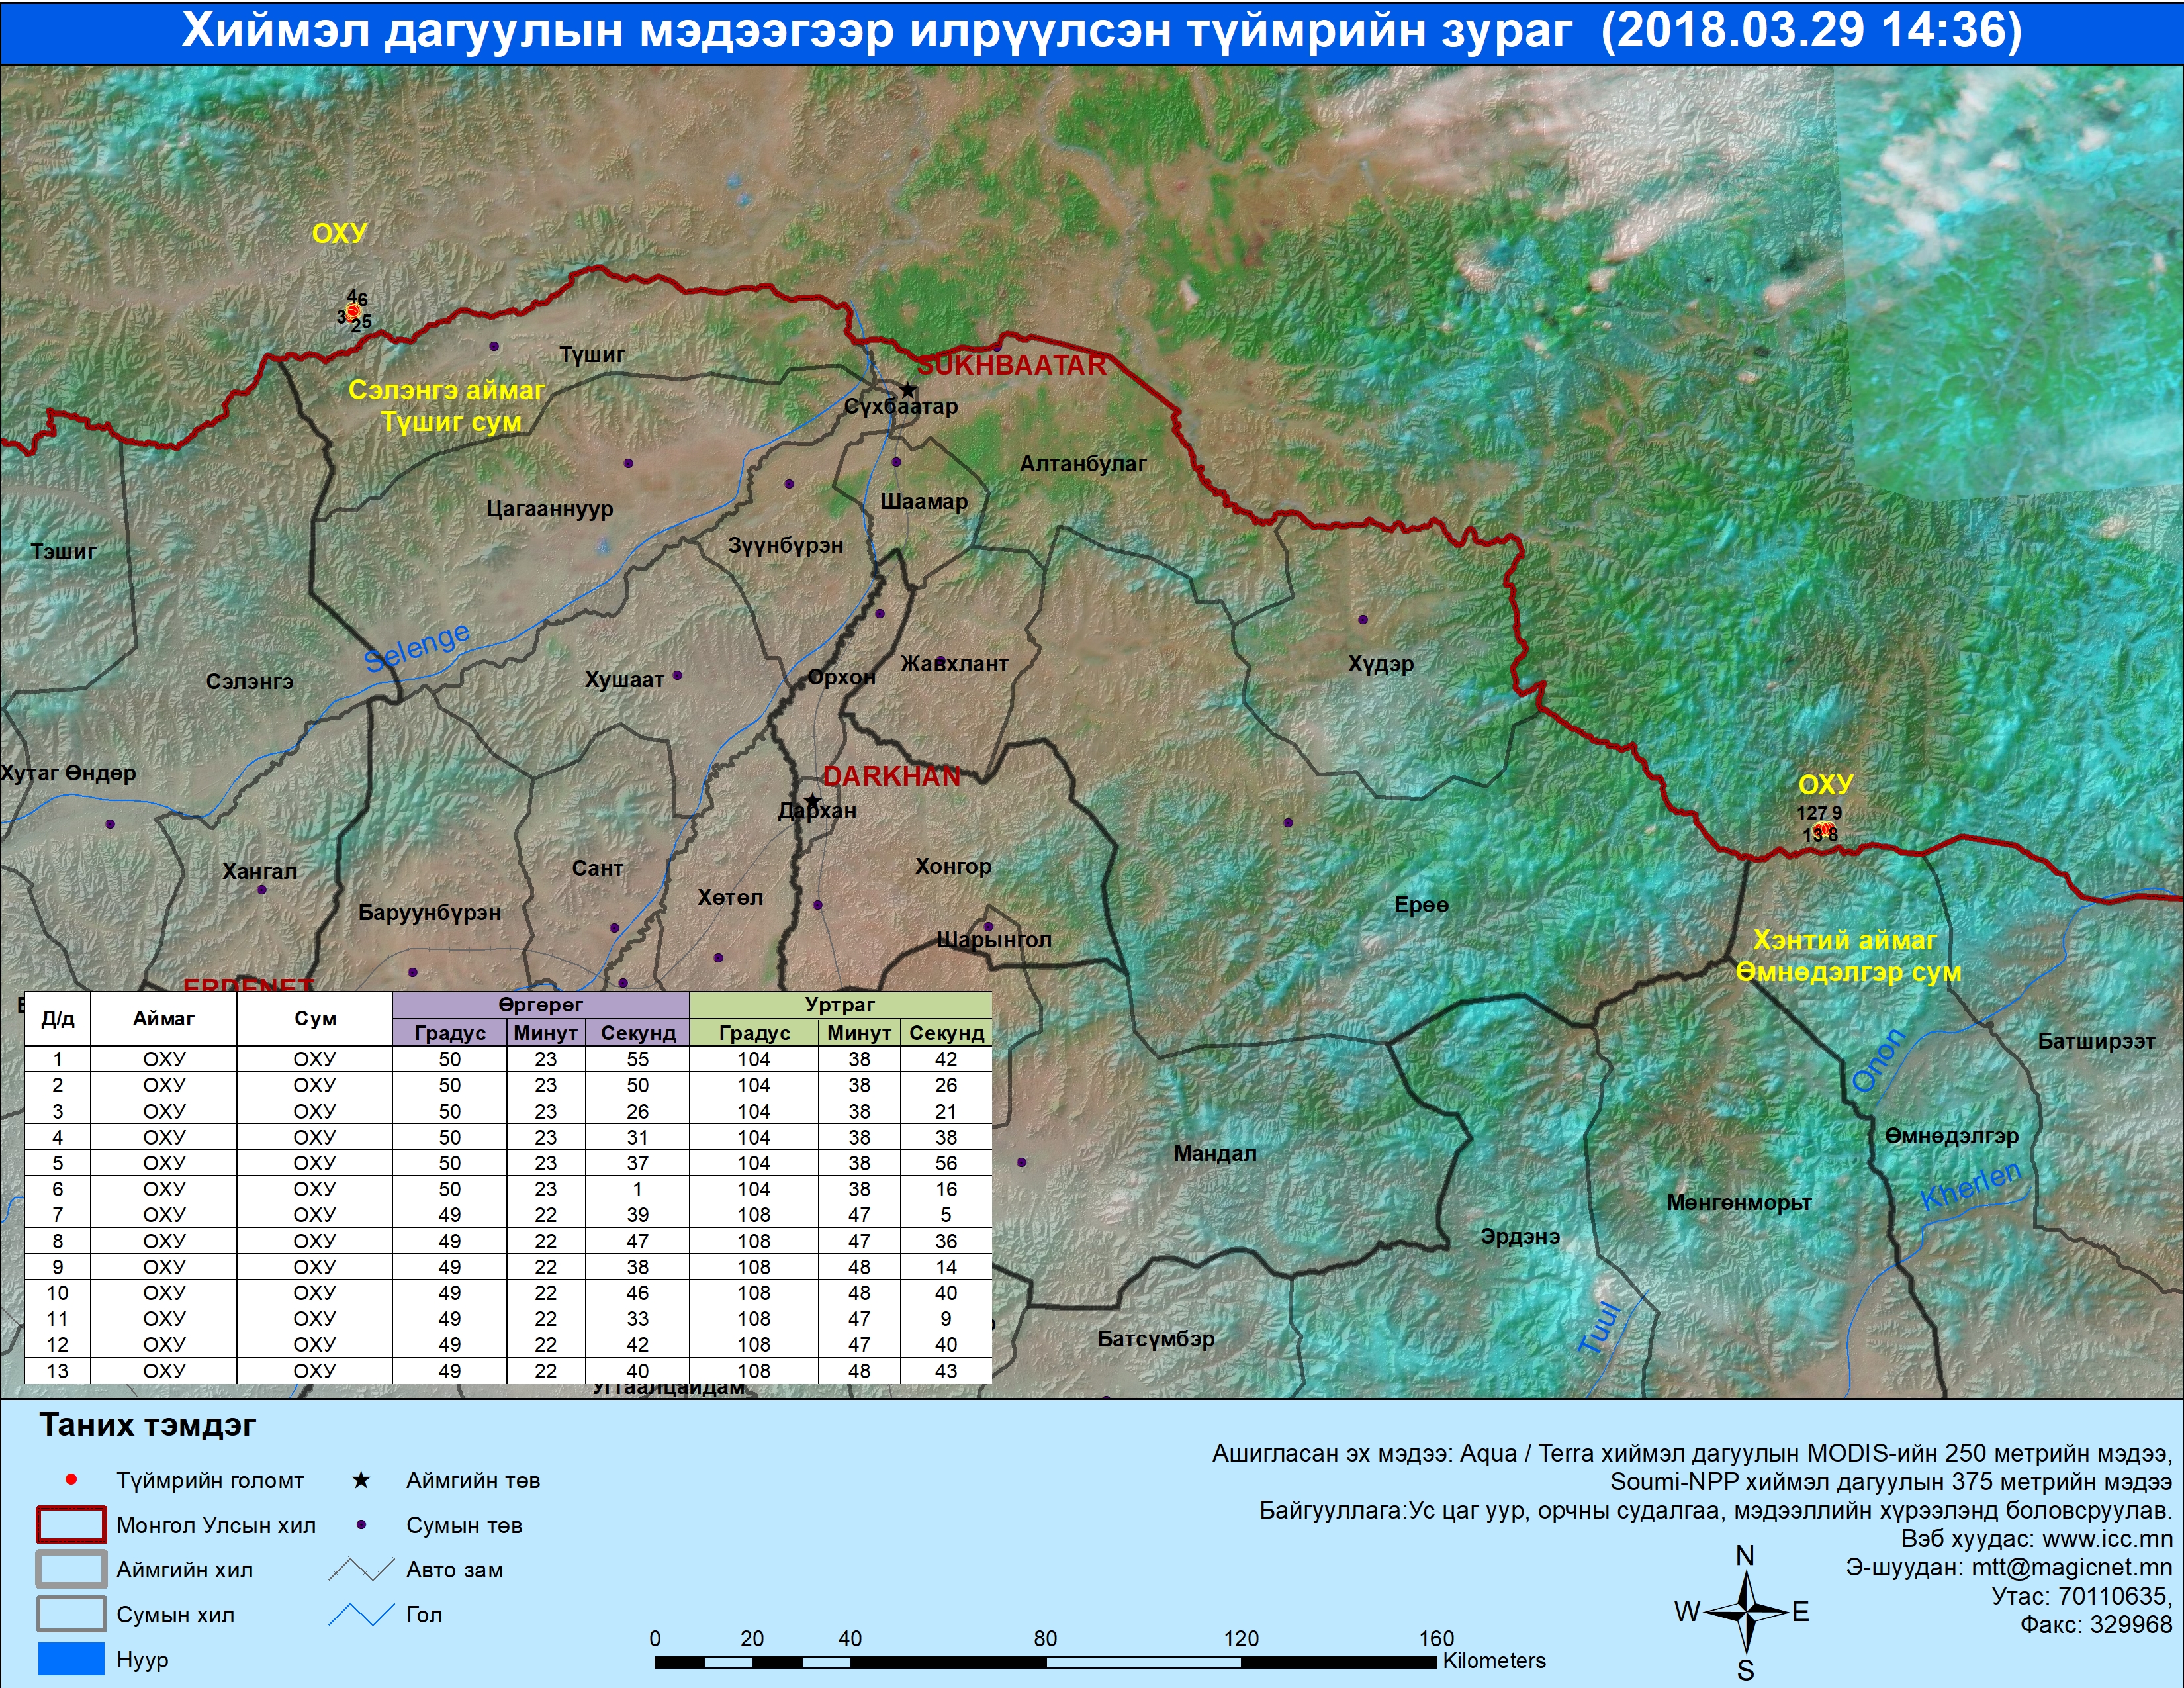Screen dimensions: 2184x1688
Task: Click row number 7 in the table
Action: click(58, 1215)
